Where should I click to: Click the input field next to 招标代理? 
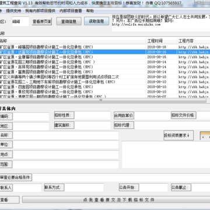172,125
